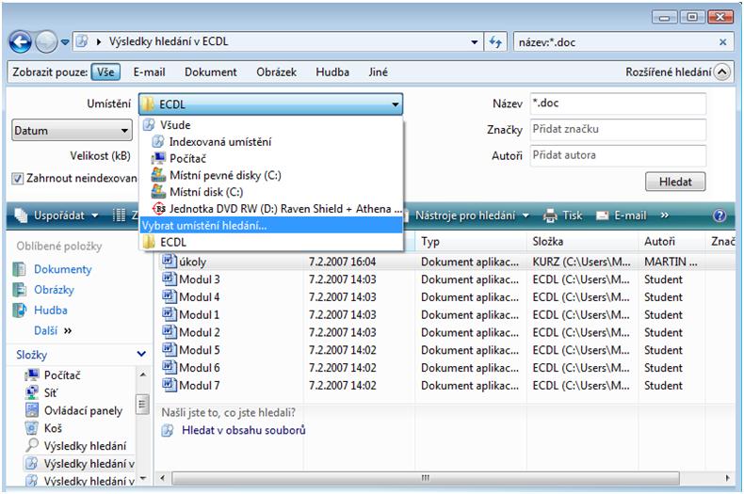The width and height of the screenshot is (744, 494).
Task: Choose the ECDL folder at the list bottom
Action: click(x=270, y=242)
